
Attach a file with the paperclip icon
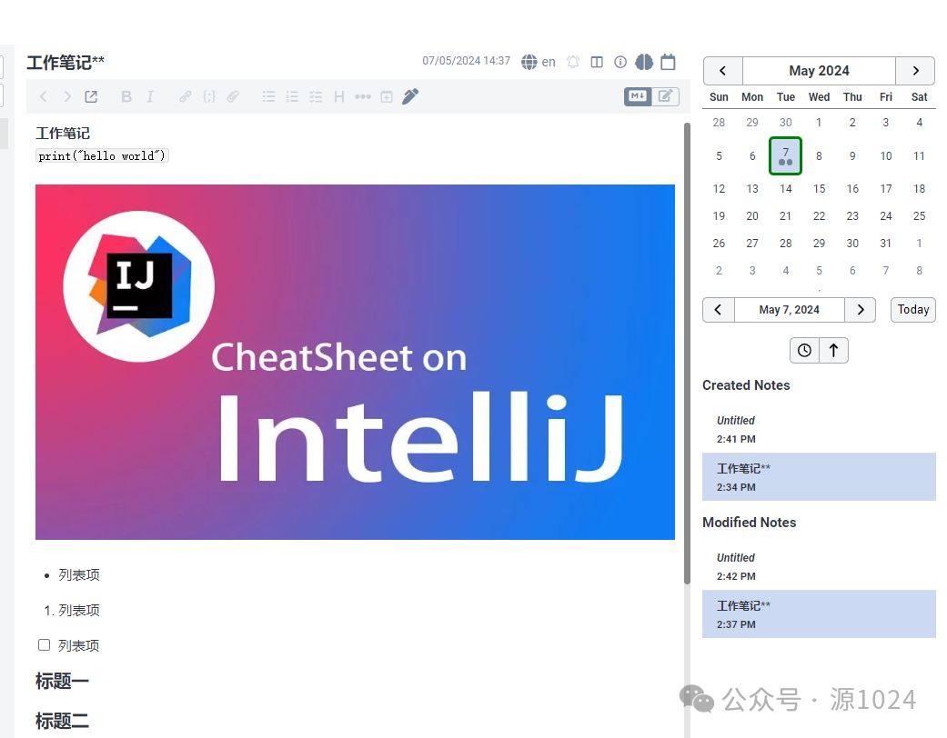tap(233, 96)
